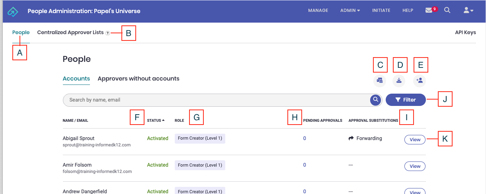This screenshot has width=486, height=194.
Task: Open the Centralized Approver Lists tab
Action: click(70, 33)
